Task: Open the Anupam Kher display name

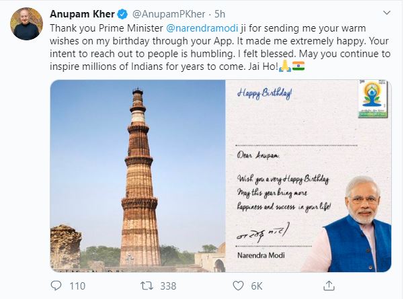Action: coord(78,15)
